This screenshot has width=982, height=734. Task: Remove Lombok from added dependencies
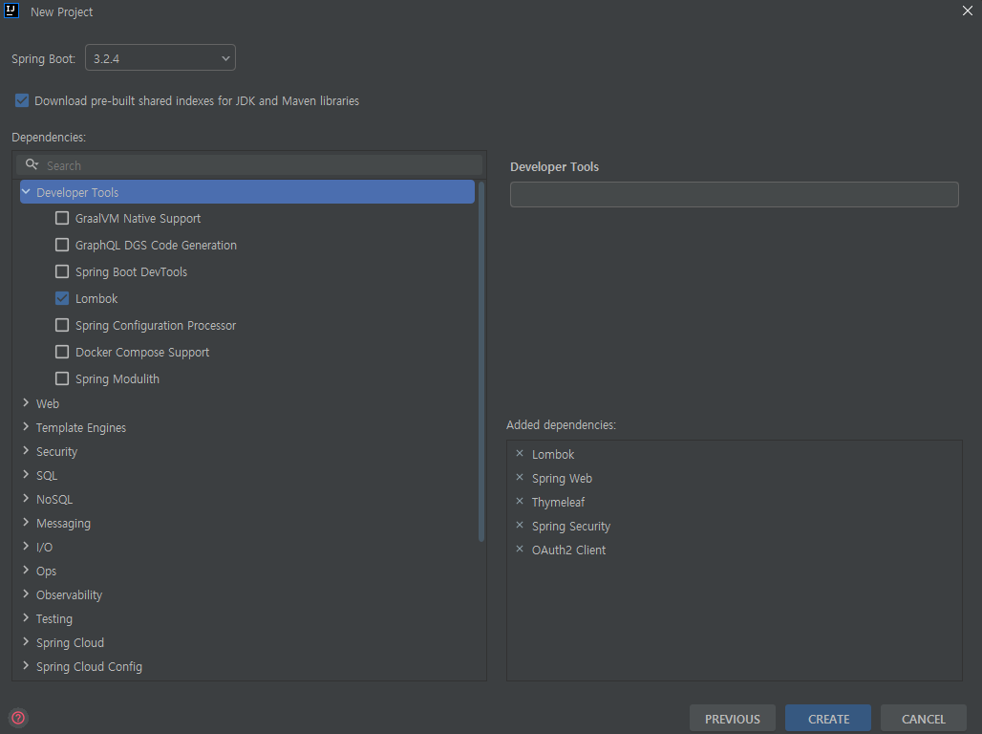(520, 453)
